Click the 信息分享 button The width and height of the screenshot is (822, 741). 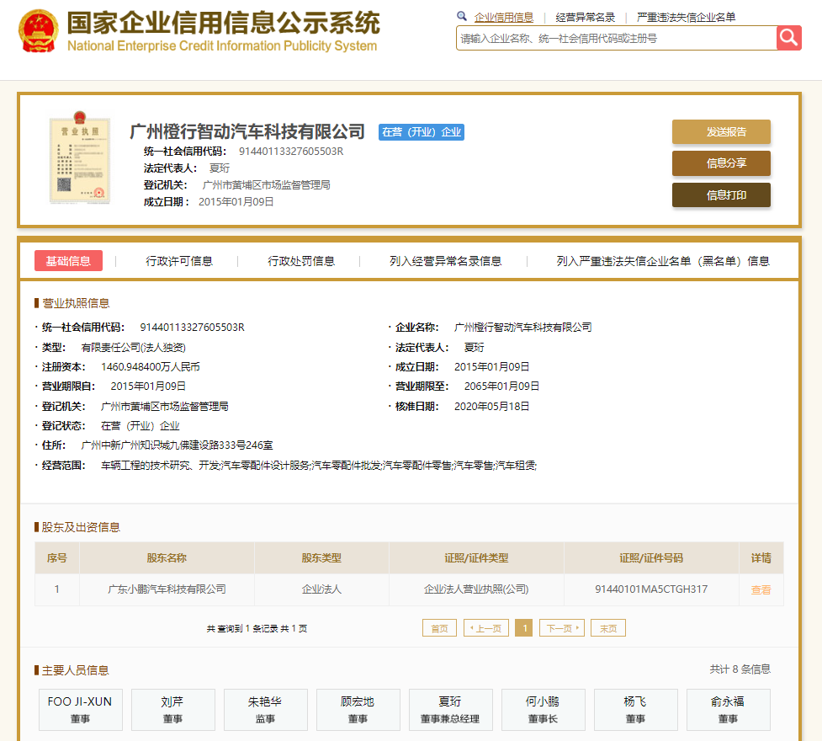[721, 163]
